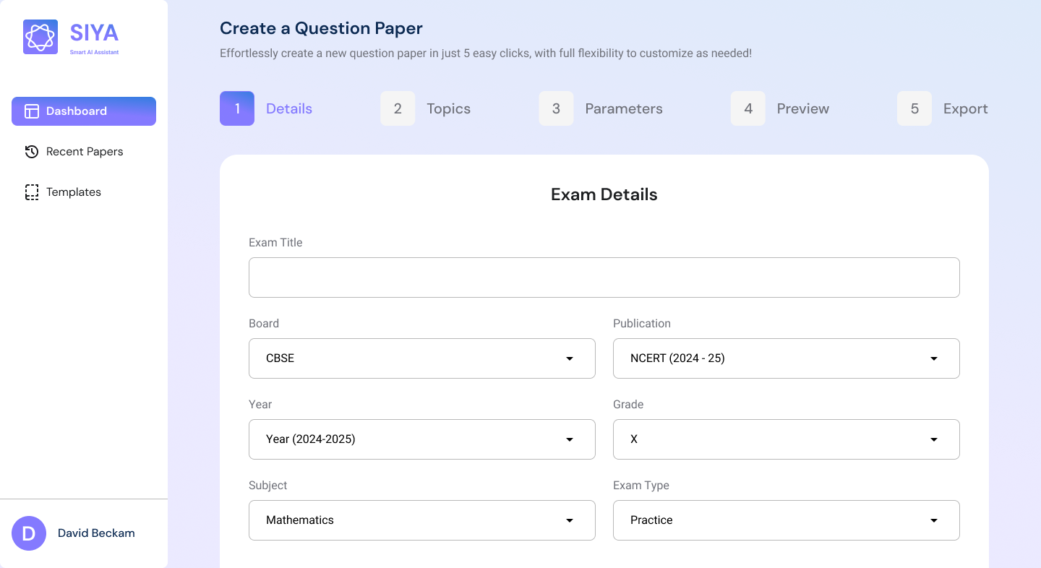Open David Beckam's avatar circle
This screenshot has width=1041, height=568.
pyautogui.click(x=29, y=533)
